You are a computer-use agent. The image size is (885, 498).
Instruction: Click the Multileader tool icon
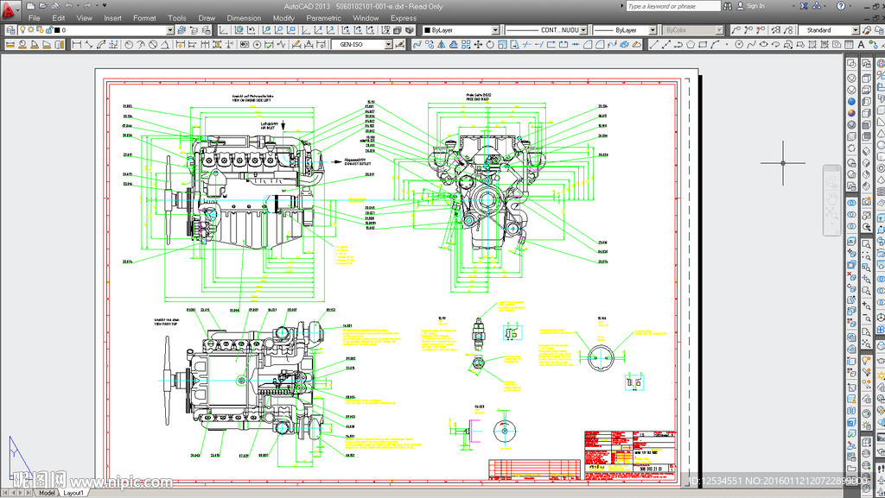pos(736,30)
